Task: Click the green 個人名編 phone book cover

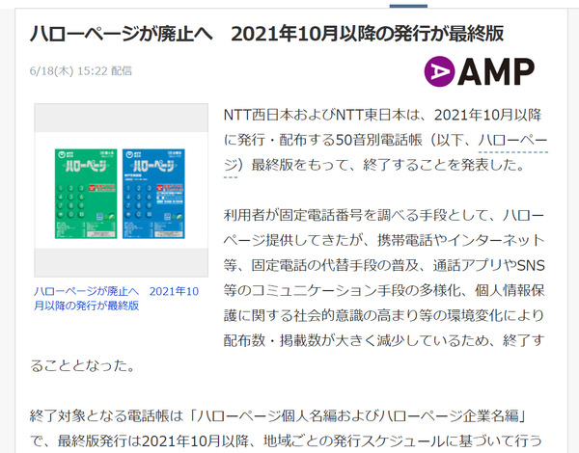Action: point(86,194)
